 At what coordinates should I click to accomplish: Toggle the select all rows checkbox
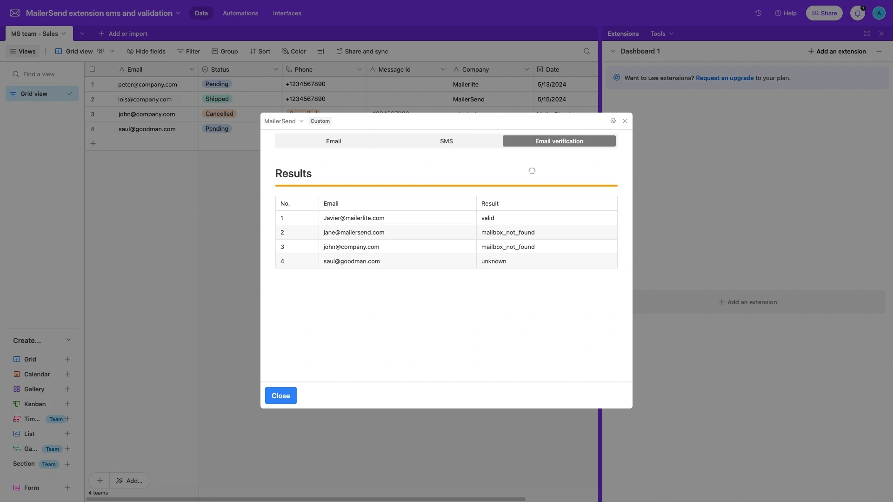(x=92, y=69)
